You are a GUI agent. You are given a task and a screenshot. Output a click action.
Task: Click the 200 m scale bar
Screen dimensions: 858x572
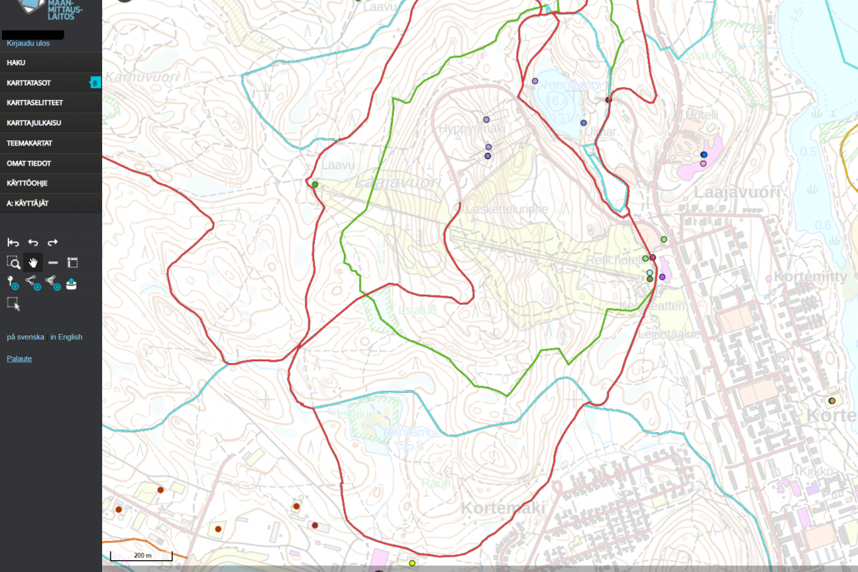pos(141,556)
